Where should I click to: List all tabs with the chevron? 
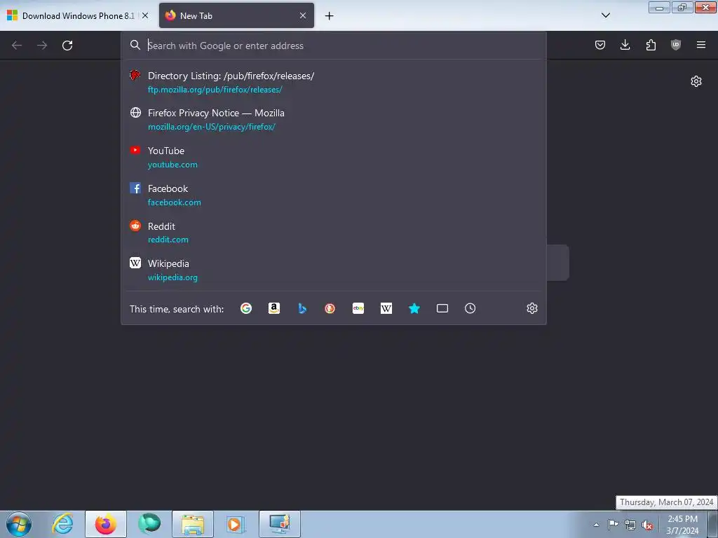tap(606, 15)
